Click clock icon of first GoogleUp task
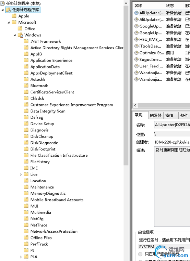 tap(136, 26)
